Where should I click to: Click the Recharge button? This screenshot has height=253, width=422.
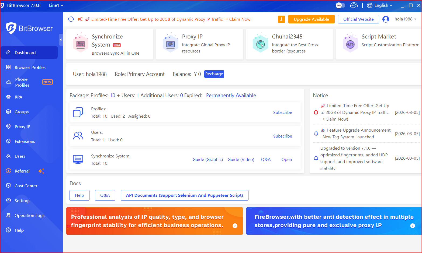[214, 74]
